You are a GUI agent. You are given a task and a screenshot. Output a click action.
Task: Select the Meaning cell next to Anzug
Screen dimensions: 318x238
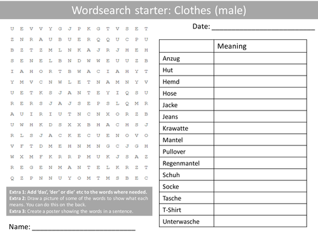(x=260, y=58)
